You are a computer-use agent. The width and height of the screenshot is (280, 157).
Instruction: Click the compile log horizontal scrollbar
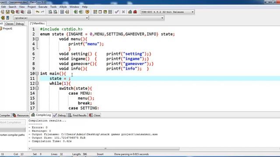(105, 148)
